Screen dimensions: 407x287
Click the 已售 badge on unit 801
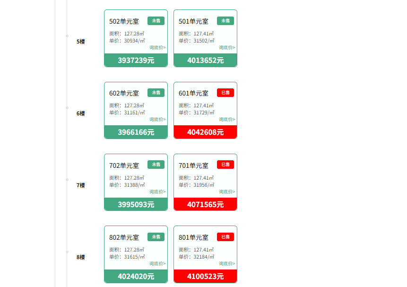225,236
